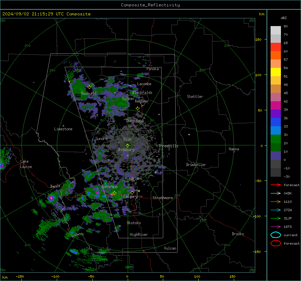The image size is (301, 281).
Task: Click the Vulcan label
Action: (170, 248)
